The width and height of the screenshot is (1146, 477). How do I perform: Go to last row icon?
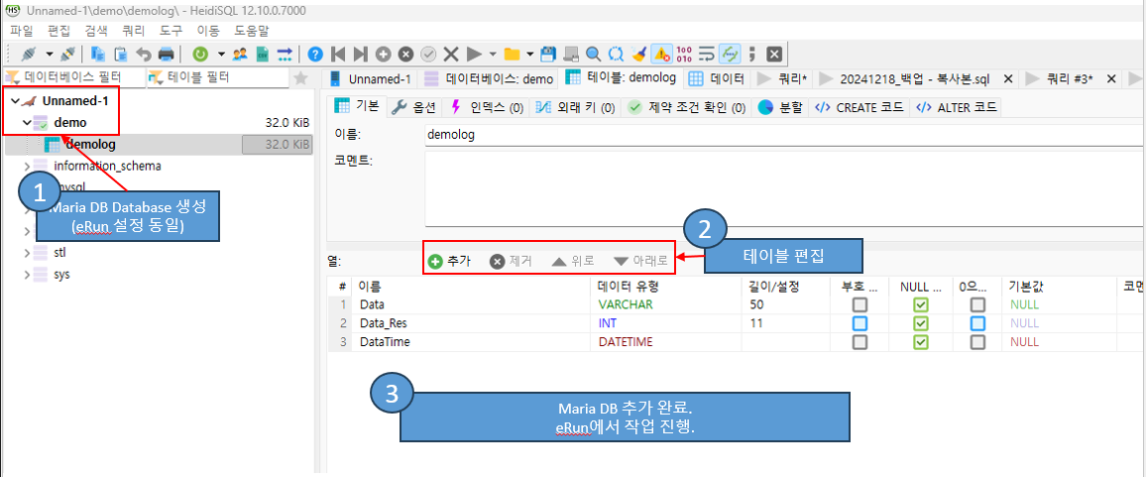[x=360, y=54]
